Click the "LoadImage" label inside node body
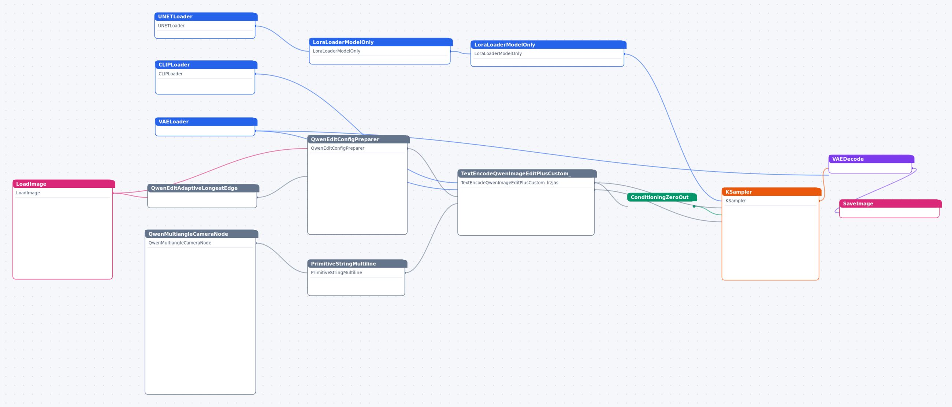The width and height of the screenshot is (952, 407). tap(28, 193)
